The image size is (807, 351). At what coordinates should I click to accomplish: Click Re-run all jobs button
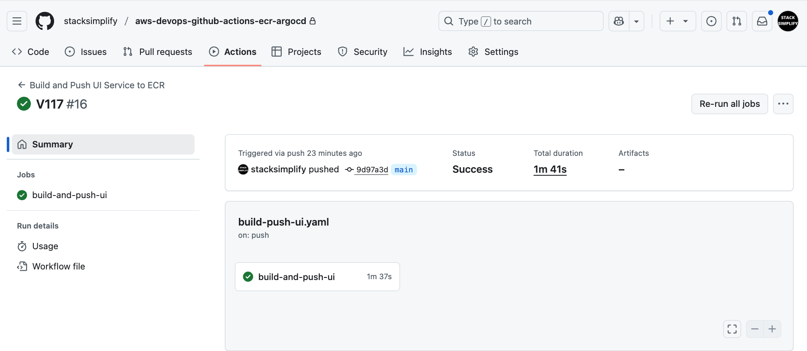(730, 104)
